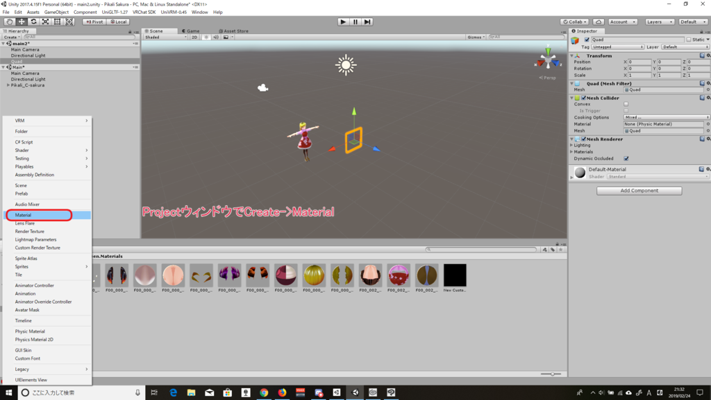Viewport: 711px width, 400px height.
Task: Choose Material in Create menu
Action: tap(47, 215)
